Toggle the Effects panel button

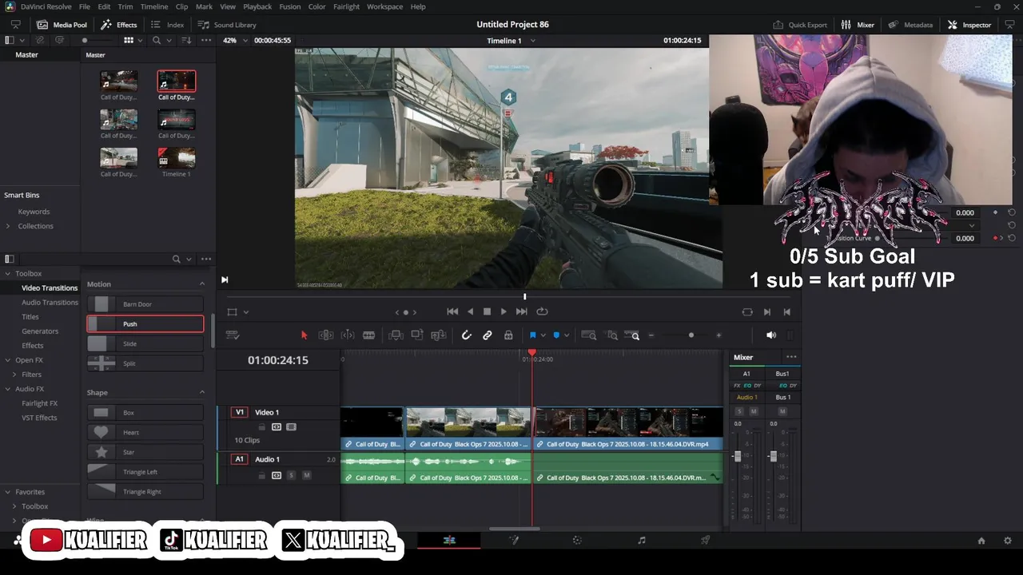tap(119, 25)
